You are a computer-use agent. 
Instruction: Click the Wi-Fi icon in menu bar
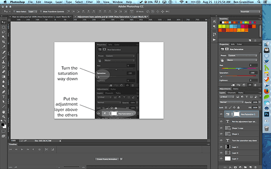tap(181, 2)
